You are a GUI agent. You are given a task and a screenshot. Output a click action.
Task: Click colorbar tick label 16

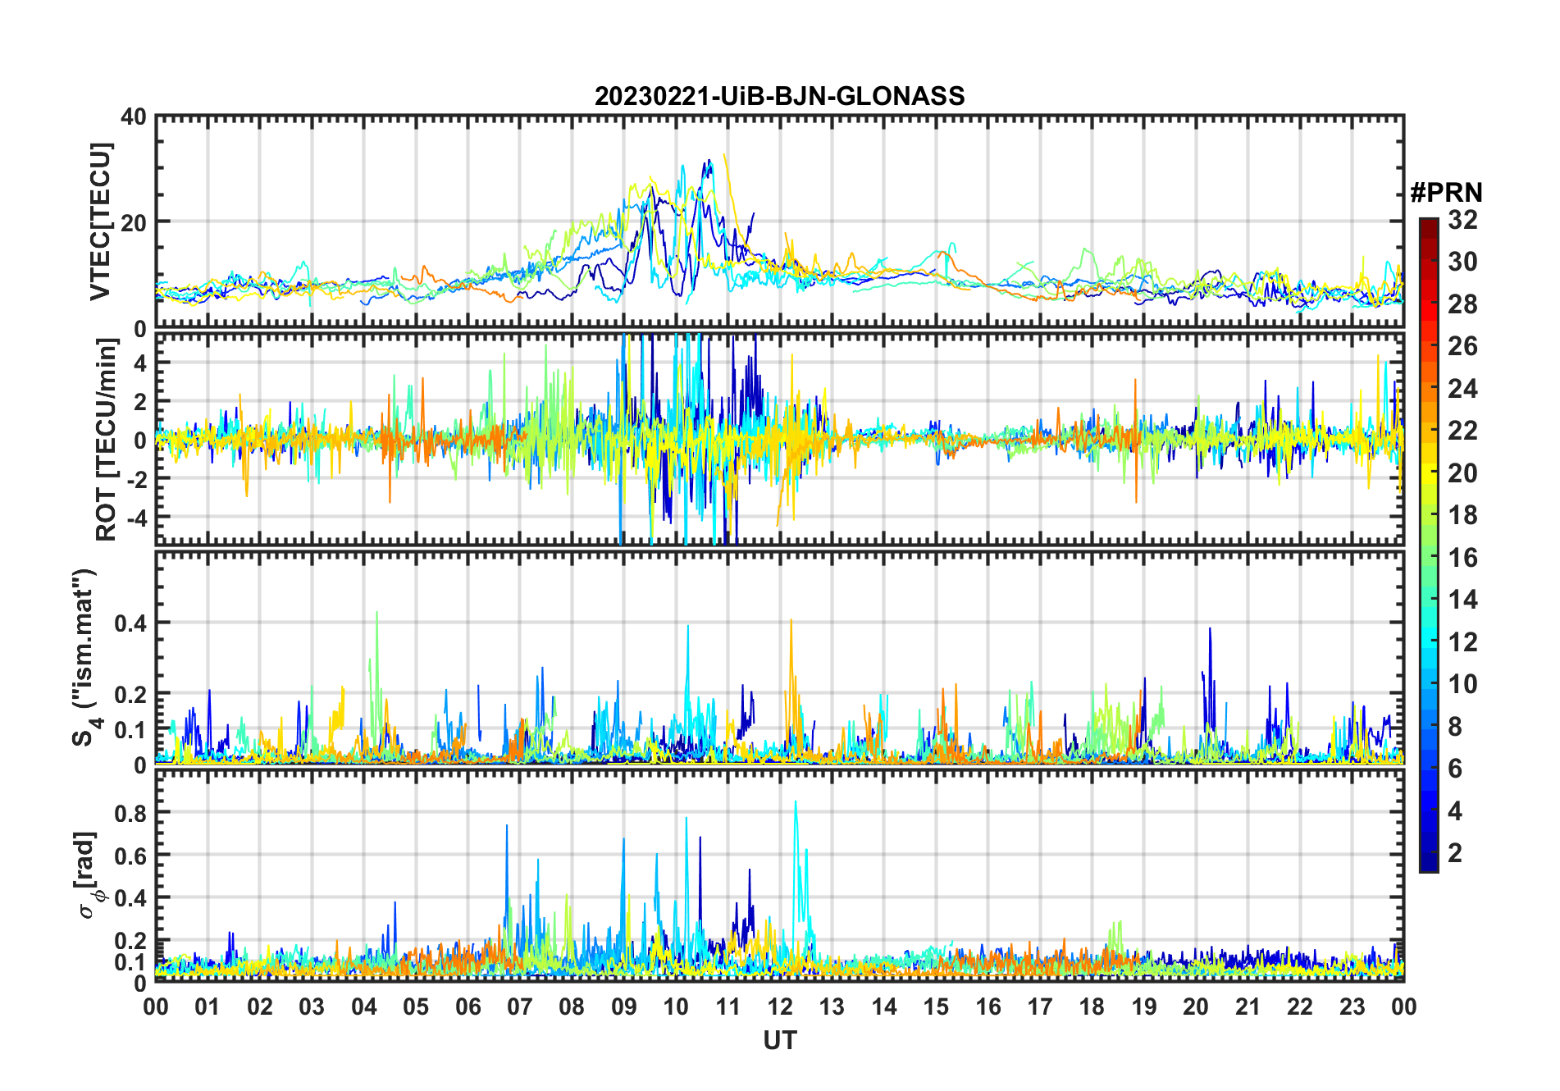[x=1462, y=558]
